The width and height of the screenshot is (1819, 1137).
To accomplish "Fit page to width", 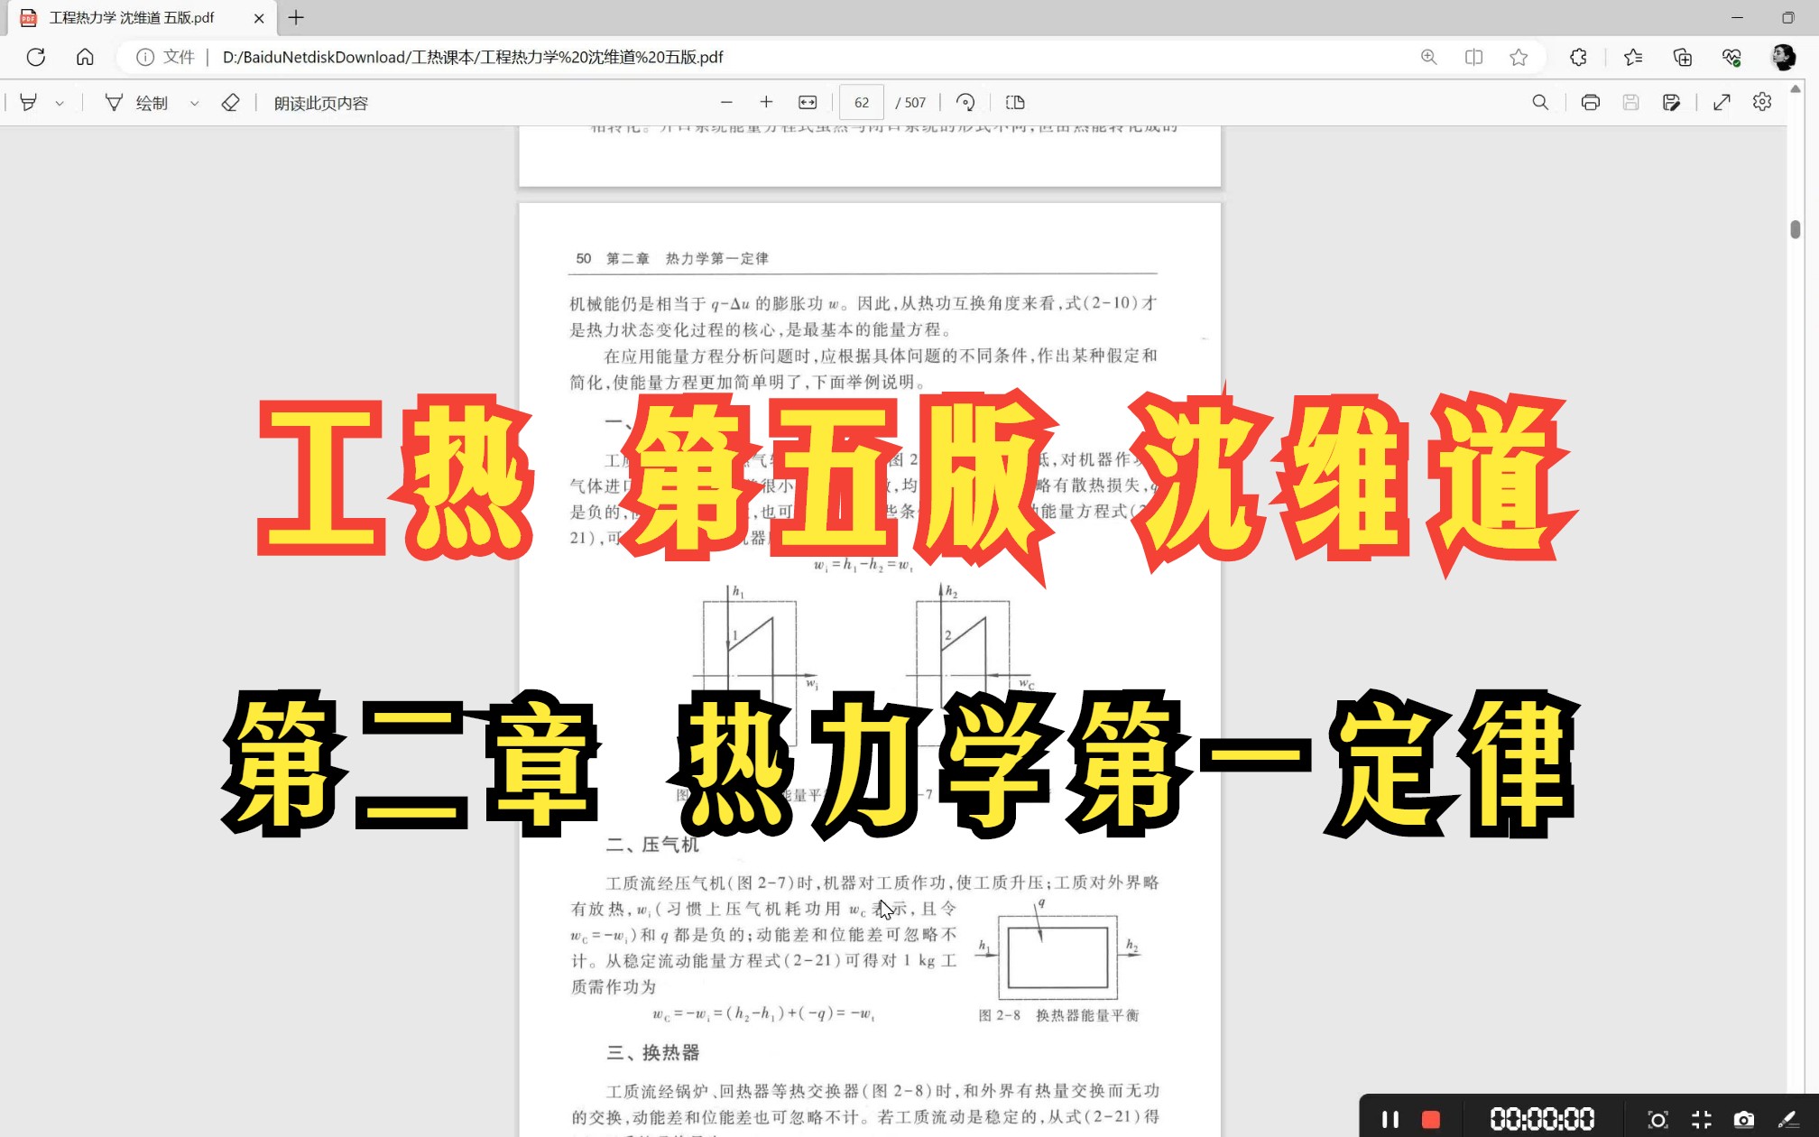I will (808, 103).
